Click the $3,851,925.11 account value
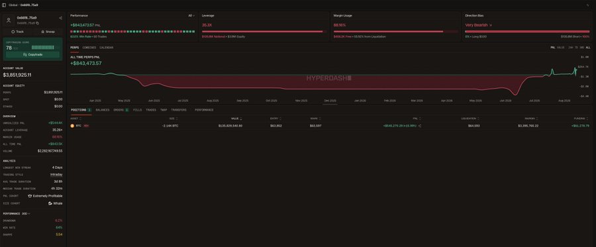The height and width of the screenshot is (247, 596). [x=17, y=75]
